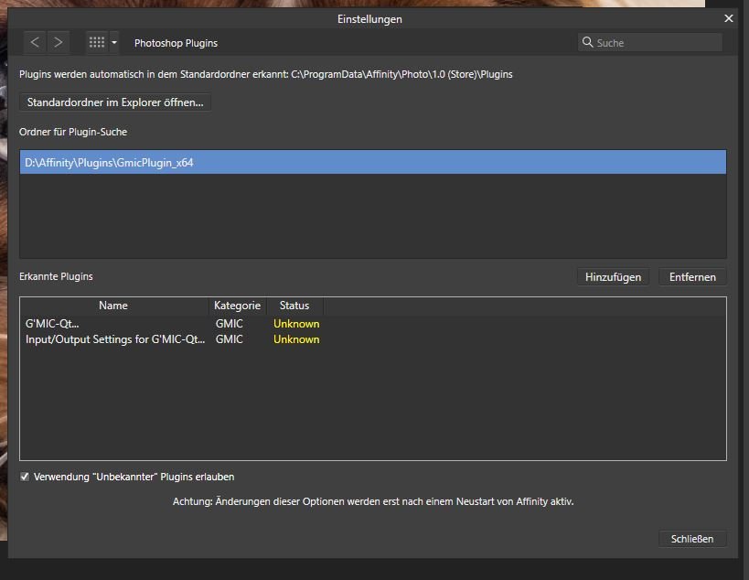Go forward with the right arrow button
This screenshot has height=580, width=749.
pyautogui.click(x=59, y=42)
